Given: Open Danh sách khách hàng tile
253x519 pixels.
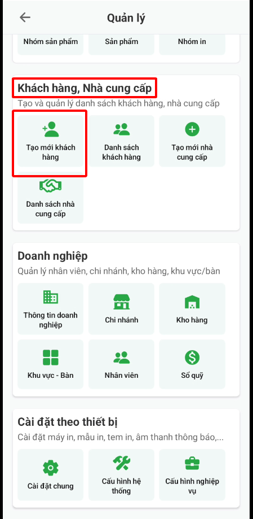Looking at the screenshot, I should 121,141.
